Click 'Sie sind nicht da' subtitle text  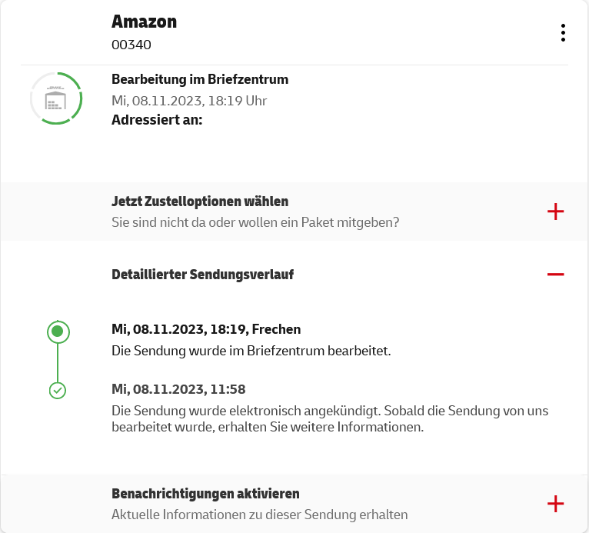click(255, 223)
